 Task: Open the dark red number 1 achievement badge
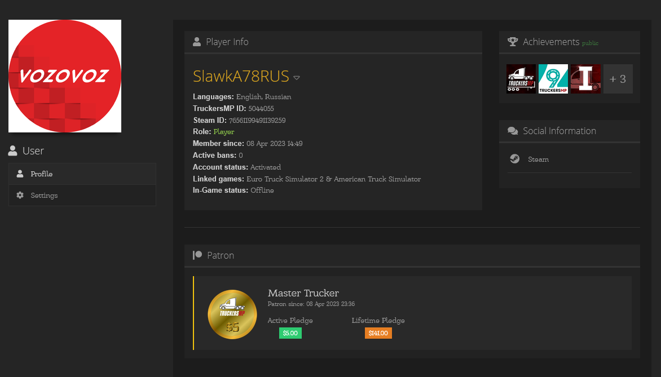tap(585, 79)
